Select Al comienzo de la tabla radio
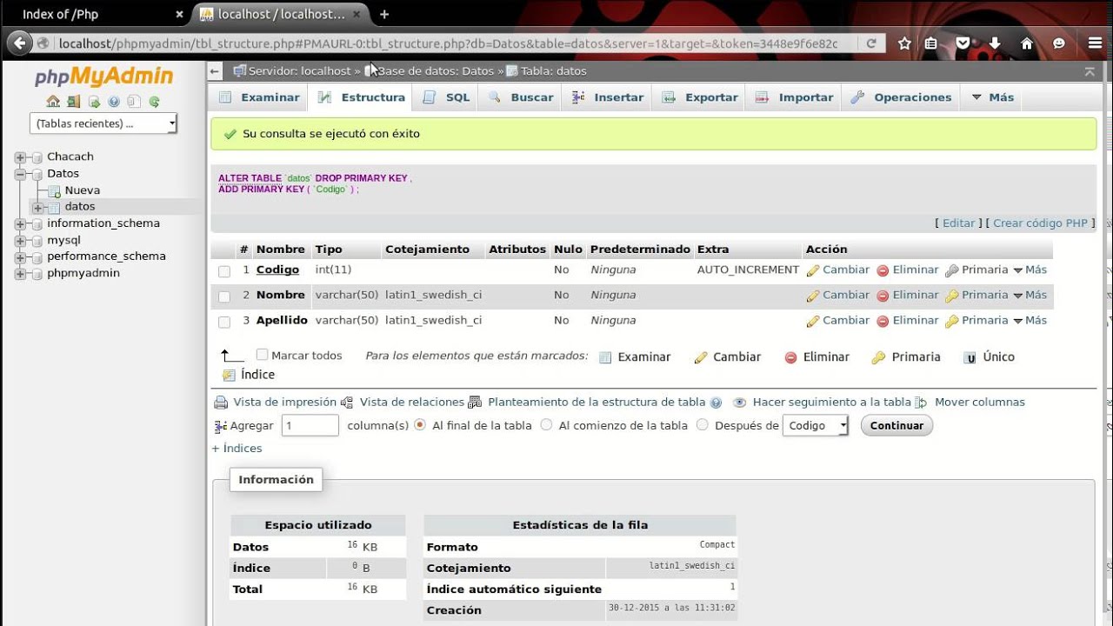Image resolution: width=1113 pixels, height=626 pixels. point(546,425)
